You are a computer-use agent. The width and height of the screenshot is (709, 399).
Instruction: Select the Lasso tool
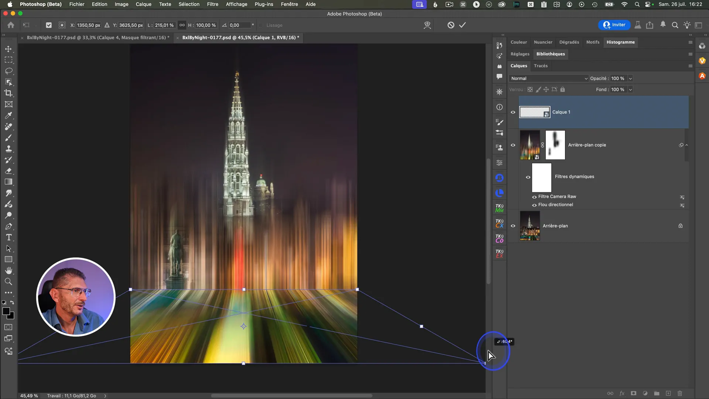click(x=8, y=71)
